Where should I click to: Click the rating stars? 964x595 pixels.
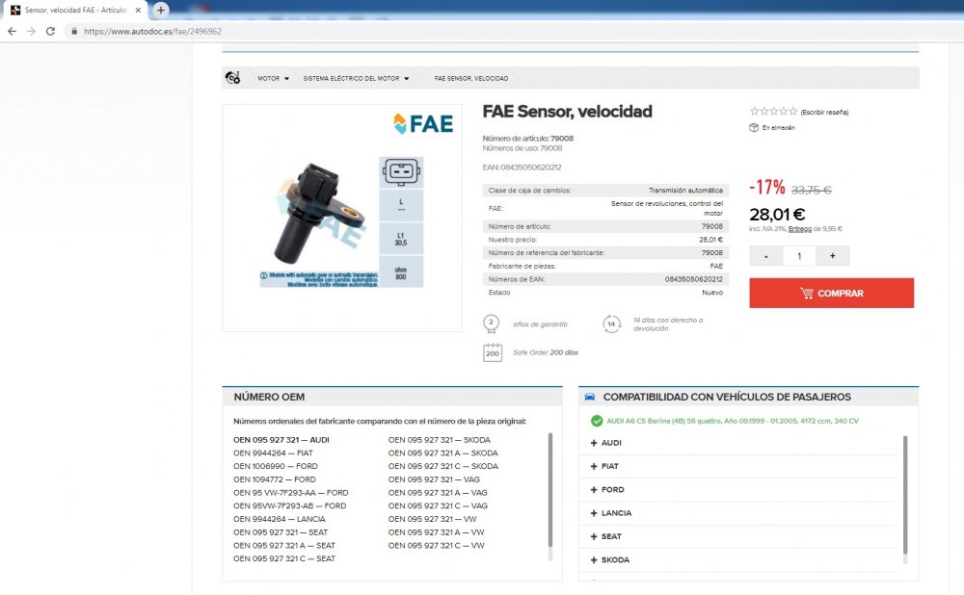[773, 111]
